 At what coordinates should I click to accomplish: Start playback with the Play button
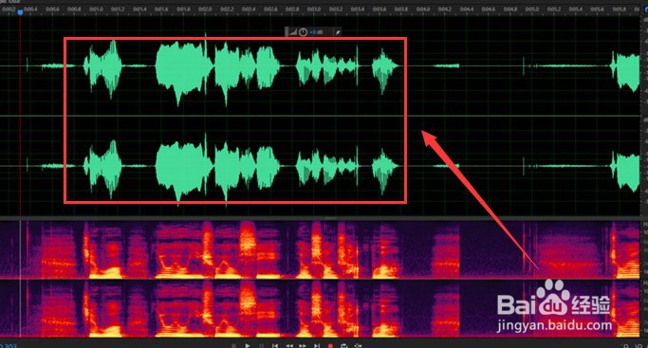[247, 346]
